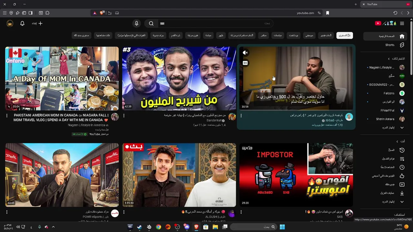Open the browser extensions puzzle icon
Image resolution: width=413 pixels, height=232 pixels.
click(x=47, y=13)
